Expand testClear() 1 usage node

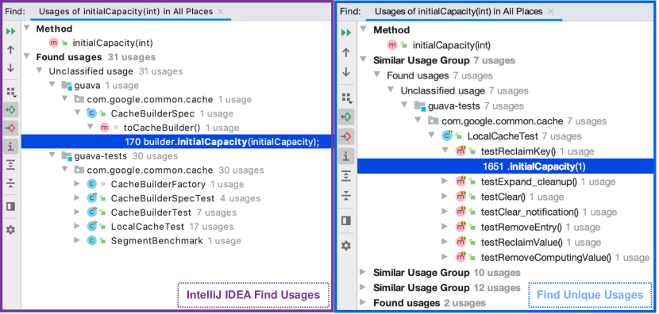pyautogui.click(x=445, y=197)
